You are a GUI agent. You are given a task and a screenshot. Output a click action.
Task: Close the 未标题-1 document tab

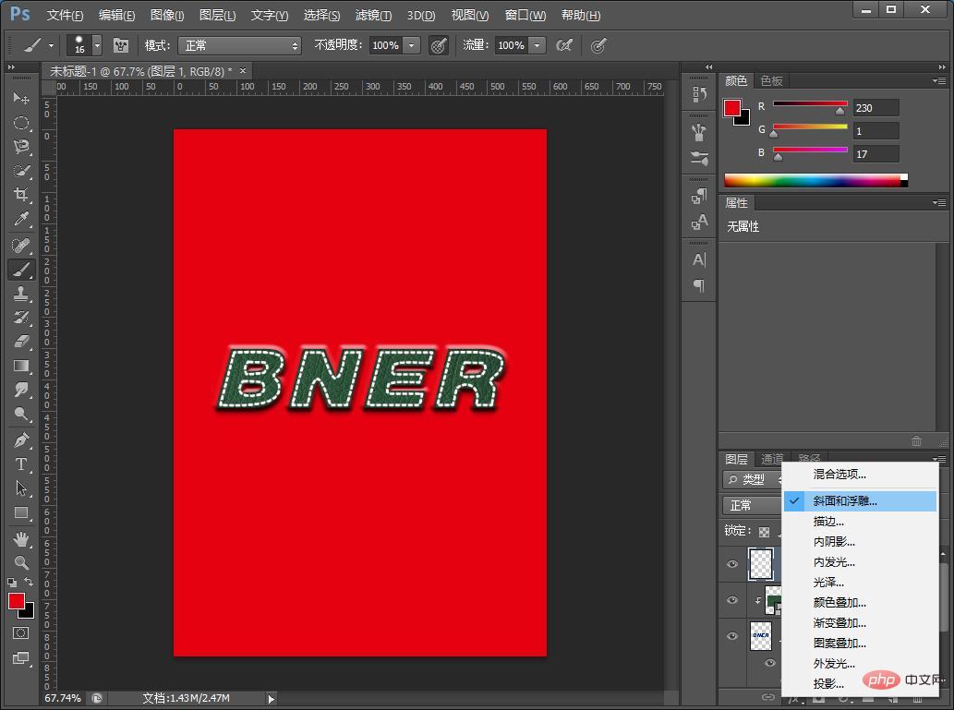243,70
